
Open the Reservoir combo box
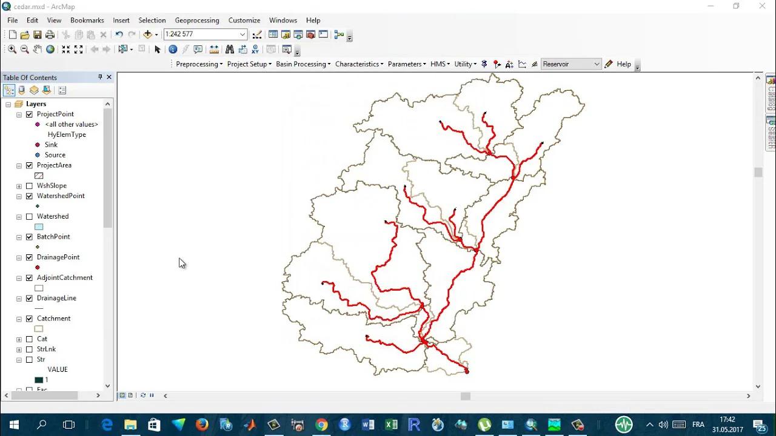(570, 64)
